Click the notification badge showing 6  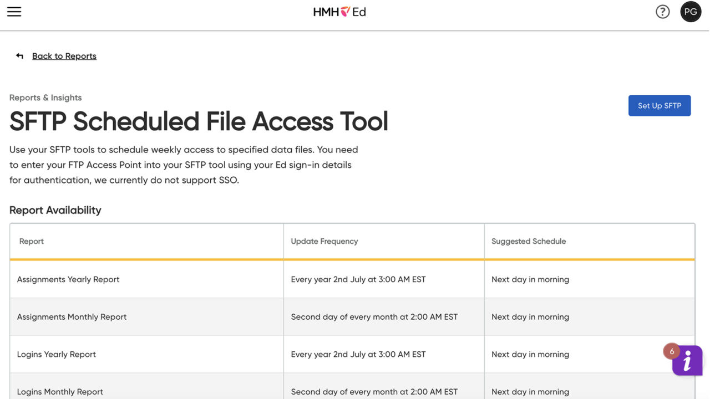(x=671, y=351)
